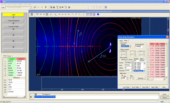The image size is (170, 103).
Task: Switch to the Cursor tab
Action: (x=5, y=56)
